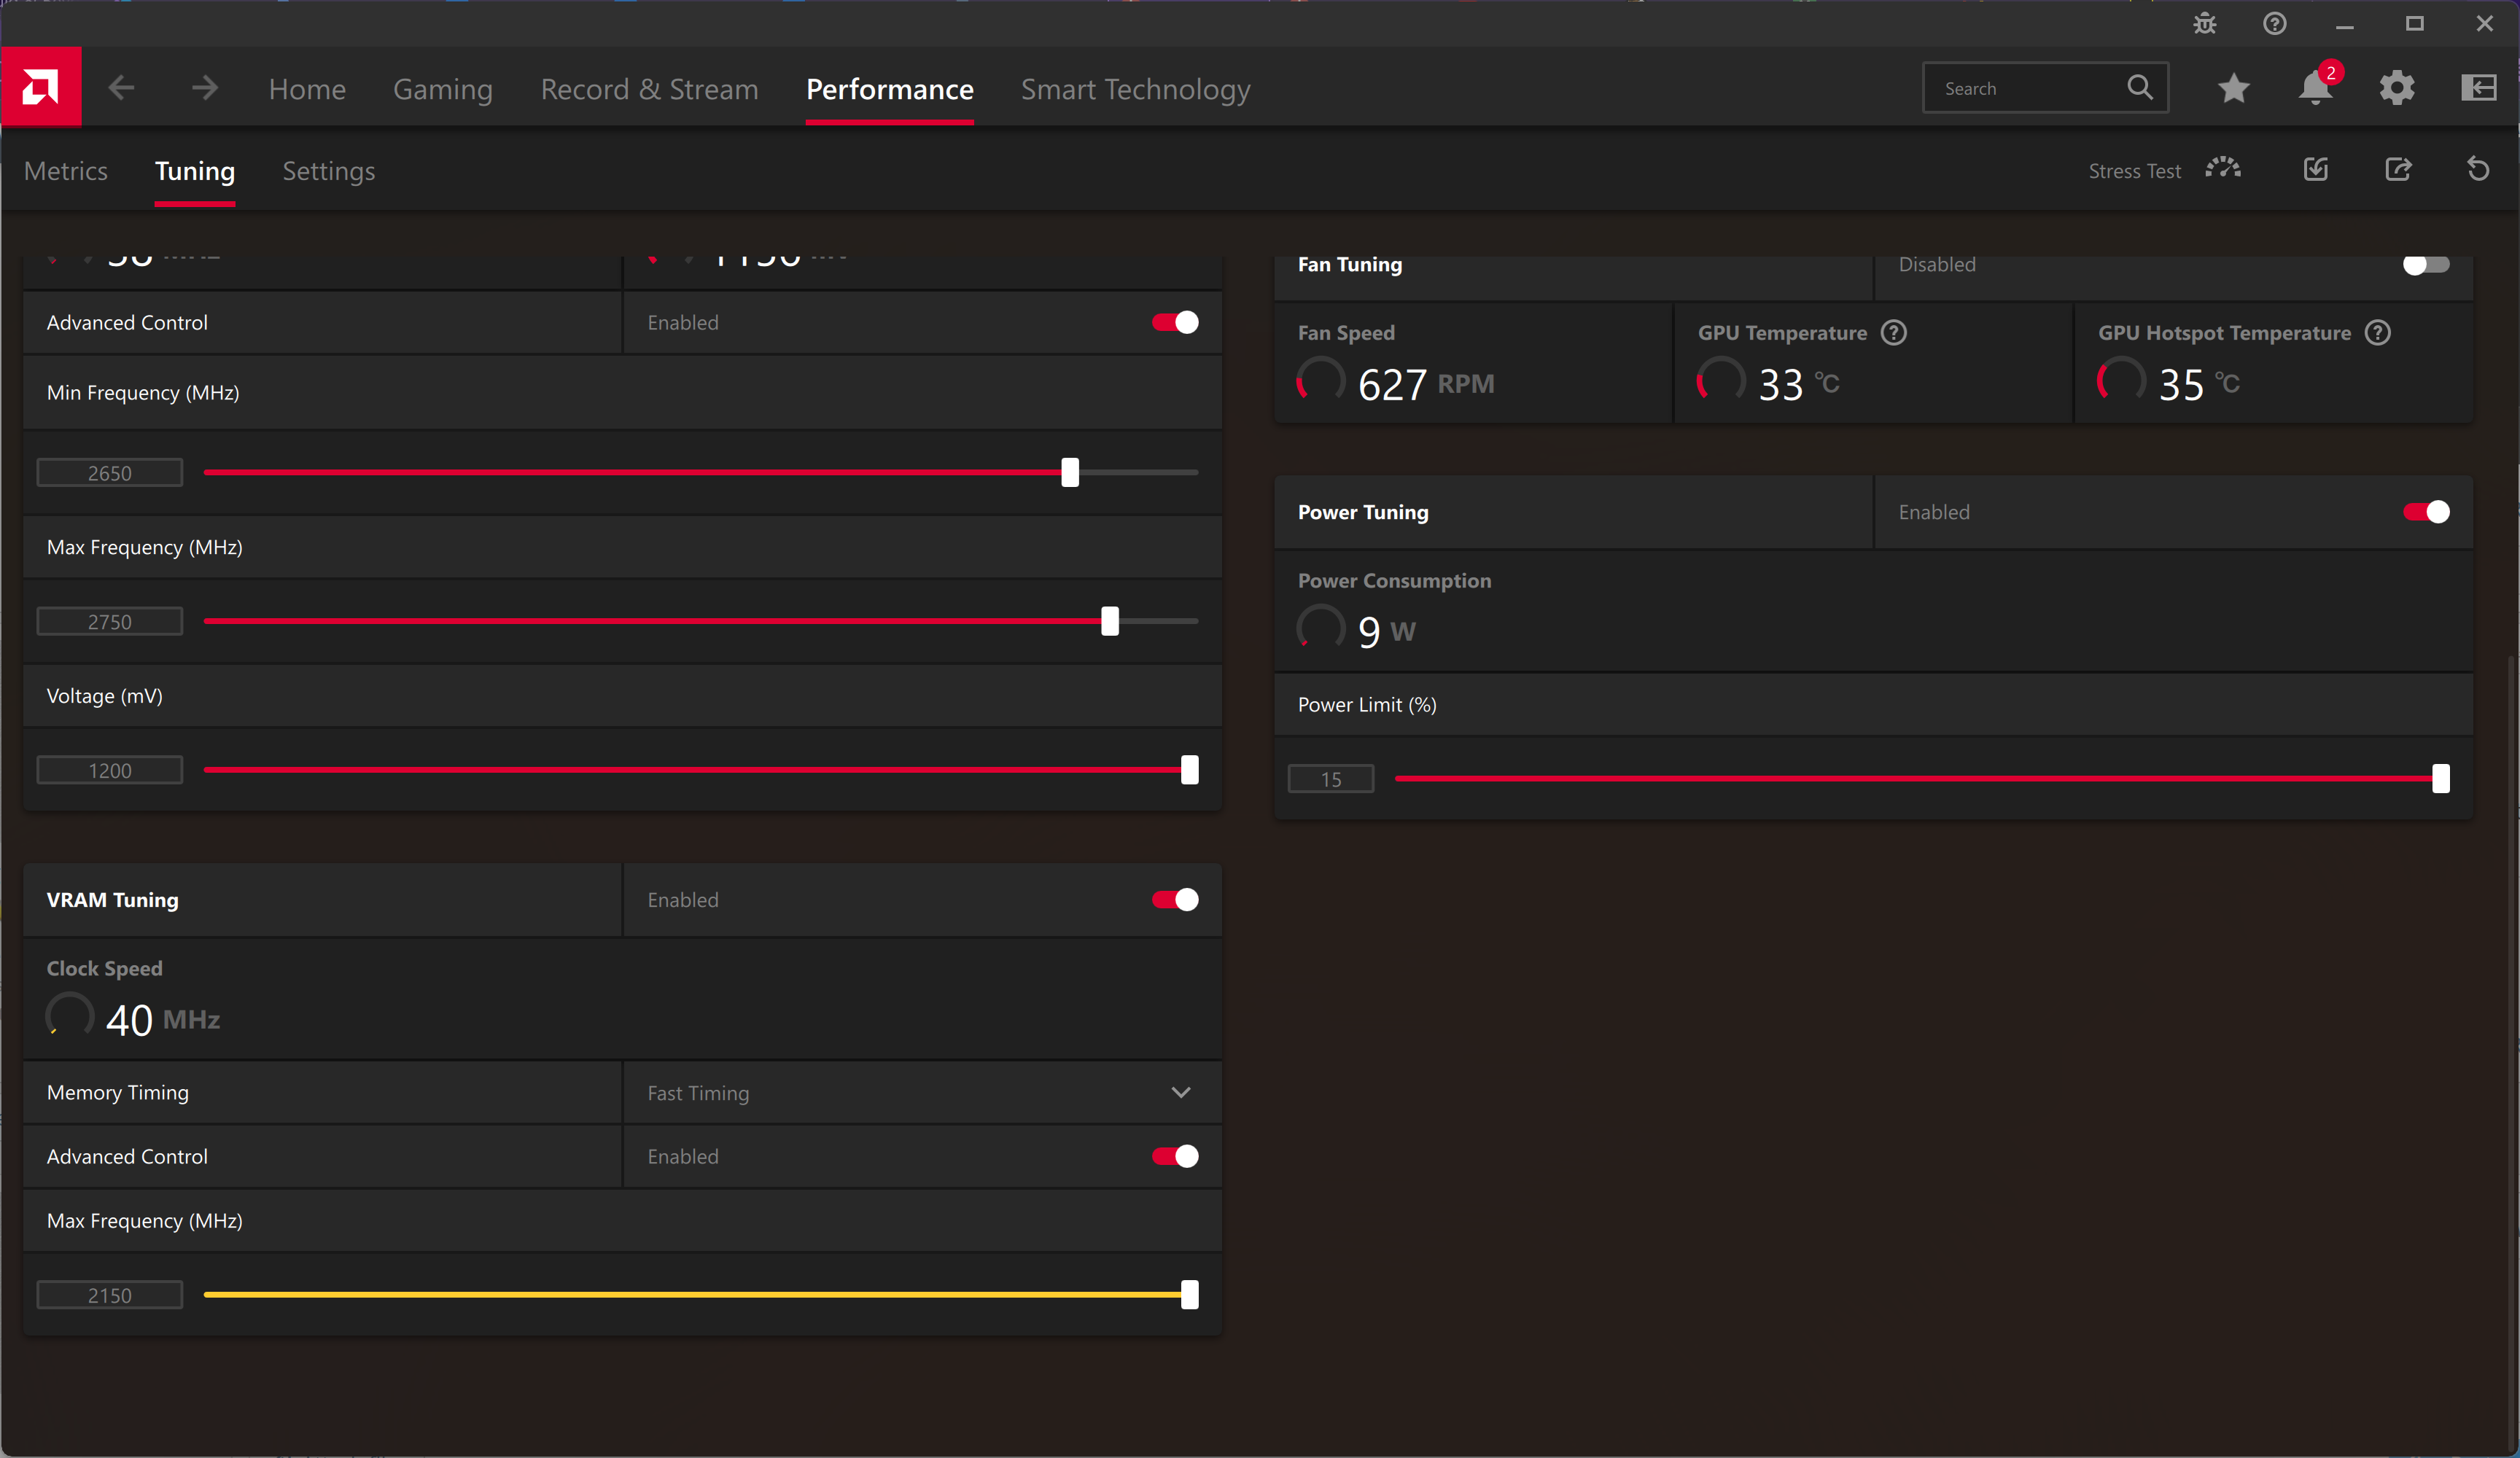Screen dimensions: 2520x1458
Task: Click the Min Frequency (MHz) label
Action: 142,393
